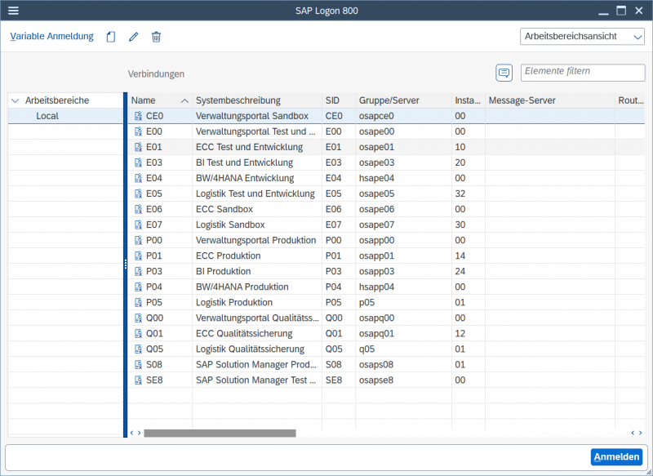
Task: Click the connection icon for E06
Action: pos(138,210)
